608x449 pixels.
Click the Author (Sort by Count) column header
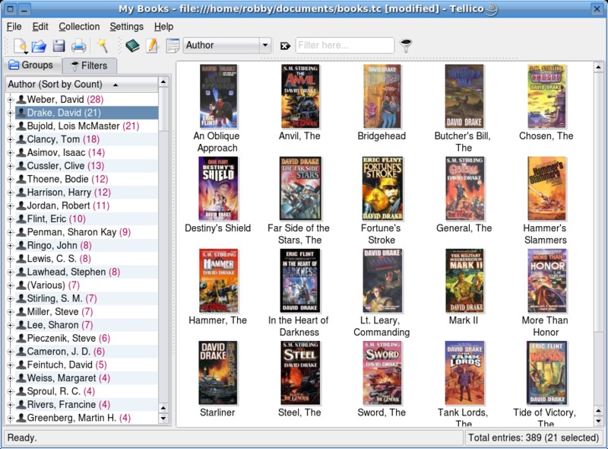[x=61, y=84]
